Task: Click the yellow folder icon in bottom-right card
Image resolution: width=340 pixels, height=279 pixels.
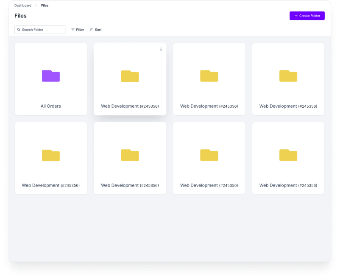Action: point(288,156)
